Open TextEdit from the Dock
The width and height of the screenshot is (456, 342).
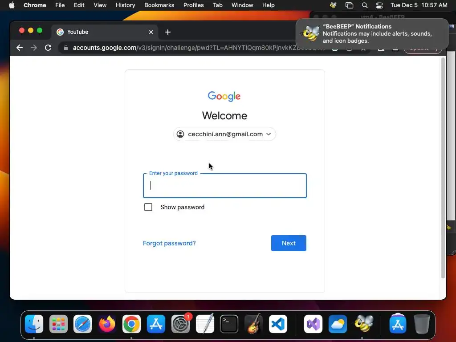pyautogui.click(x=205, y=324)
